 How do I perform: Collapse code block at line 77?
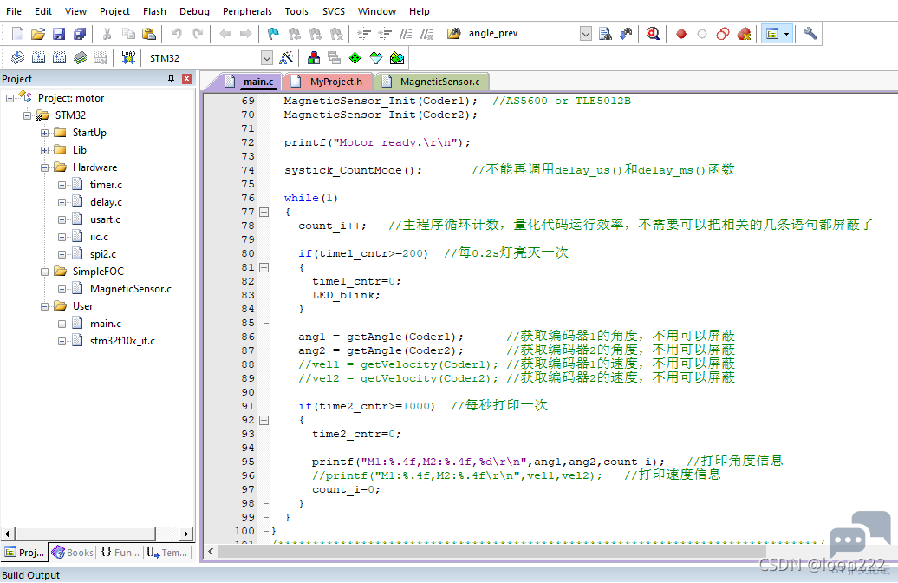264,212
